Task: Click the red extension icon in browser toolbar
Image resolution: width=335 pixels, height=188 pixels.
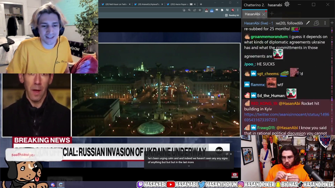Action: pyautogui.click(x=206, y=10)
